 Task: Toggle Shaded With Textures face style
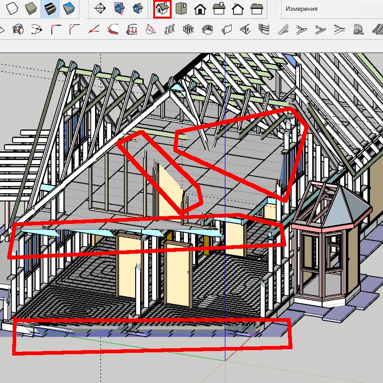pos(50,9)
